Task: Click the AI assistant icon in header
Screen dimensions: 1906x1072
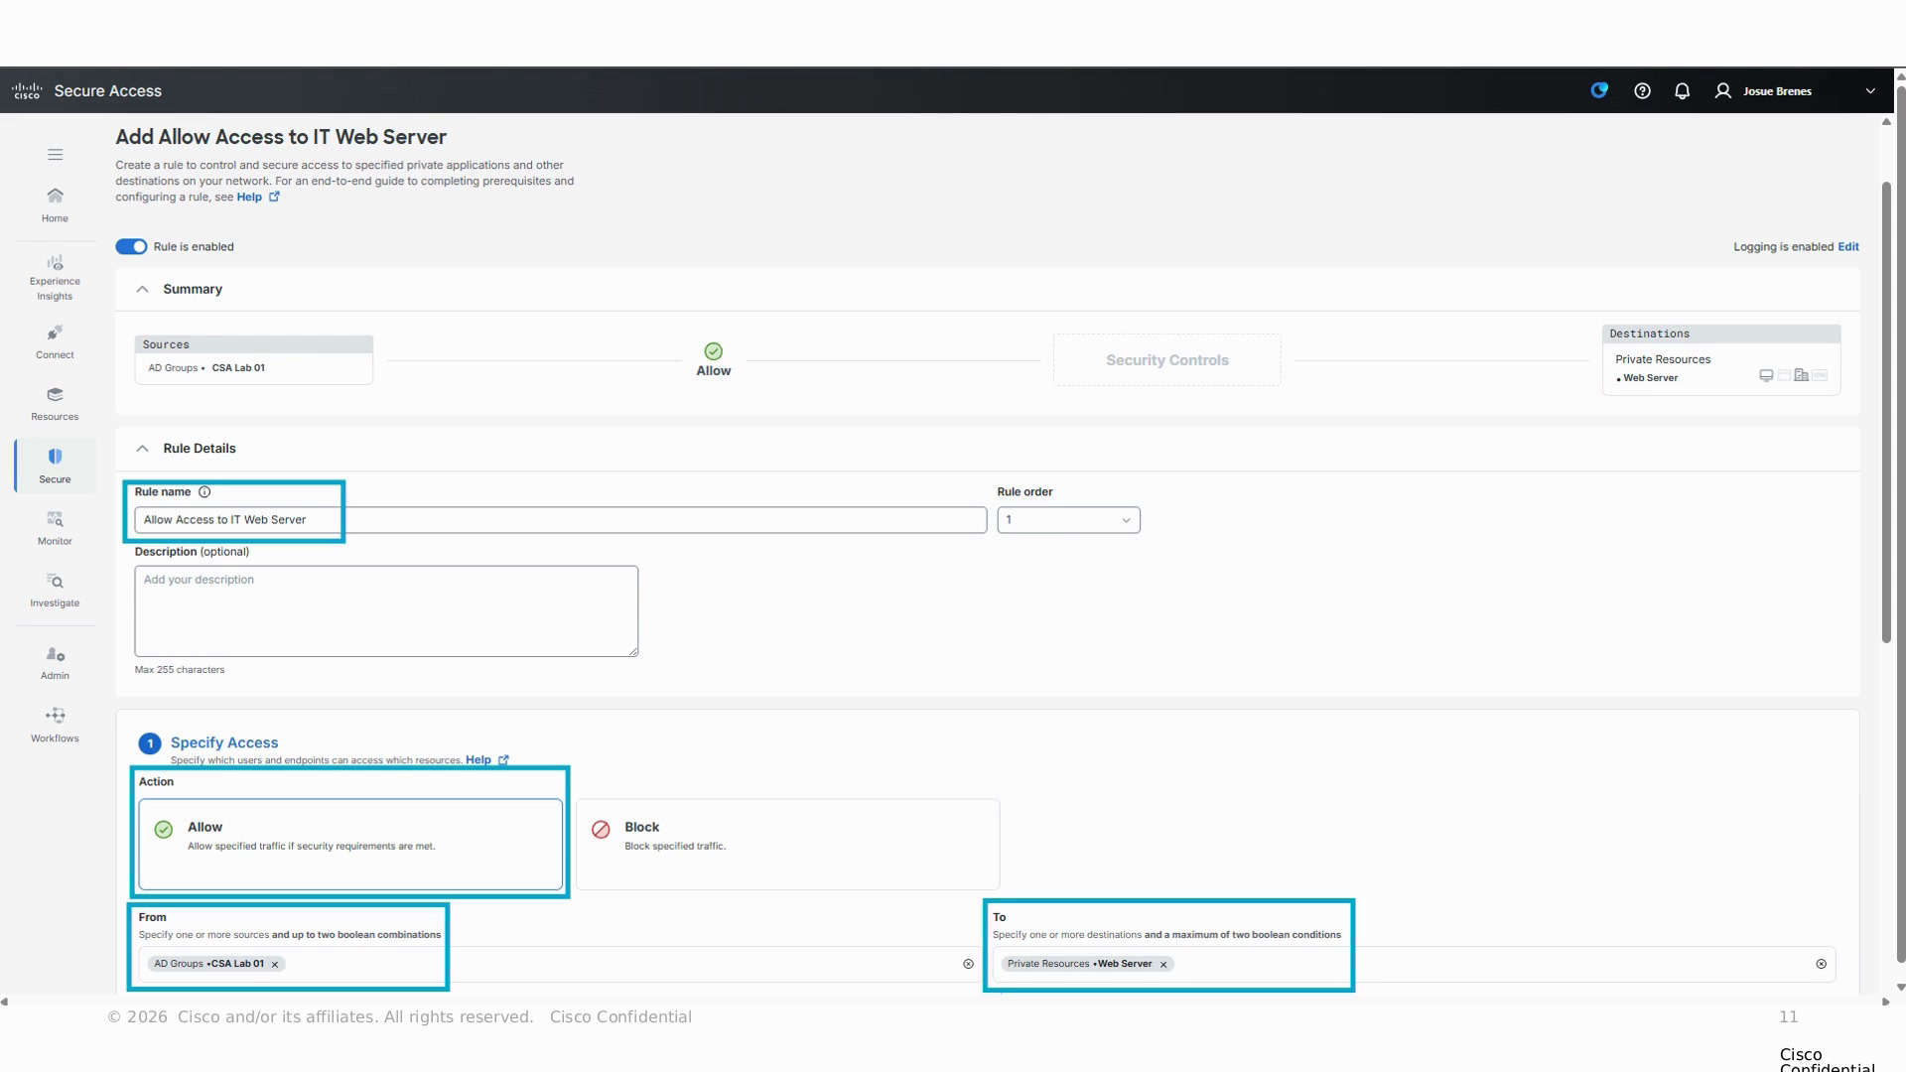Action: tap(1599, 90)
